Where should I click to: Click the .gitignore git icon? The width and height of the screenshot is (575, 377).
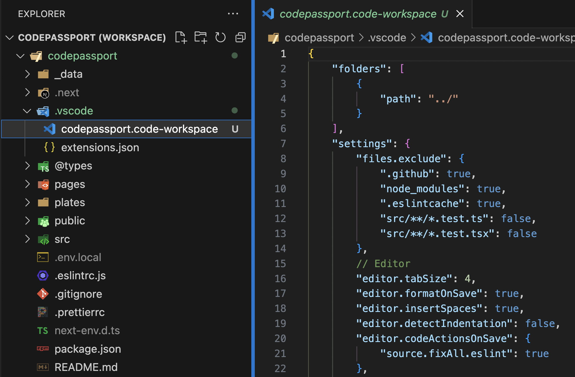point(43,294)
